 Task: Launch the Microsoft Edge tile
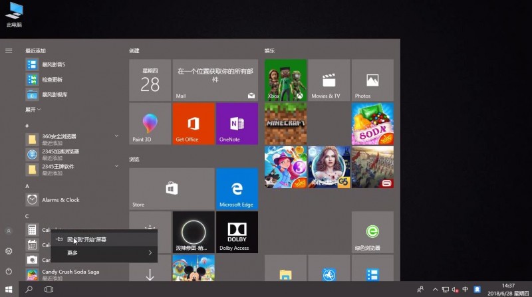pos(237,189)
